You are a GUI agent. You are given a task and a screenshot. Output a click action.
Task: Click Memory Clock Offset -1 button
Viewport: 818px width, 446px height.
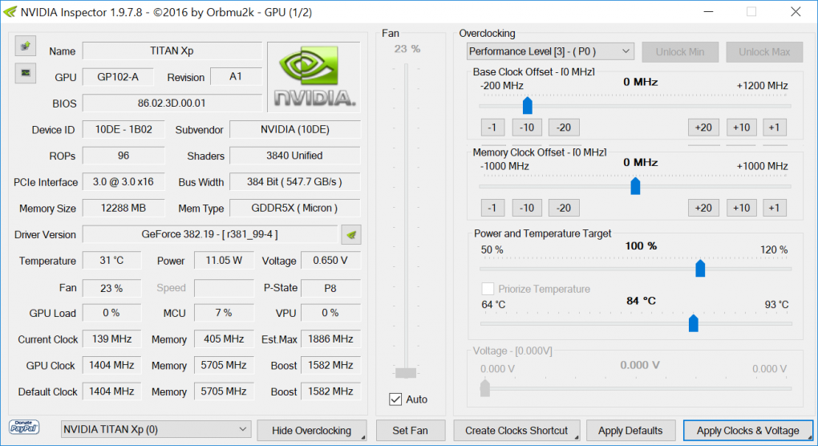click(x=492, y=208)
